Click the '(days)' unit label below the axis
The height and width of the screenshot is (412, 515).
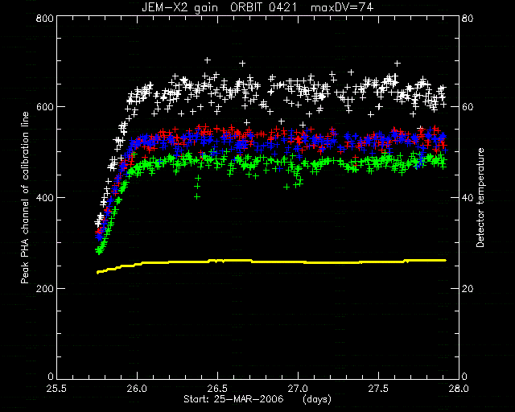(x=316, y=399)
